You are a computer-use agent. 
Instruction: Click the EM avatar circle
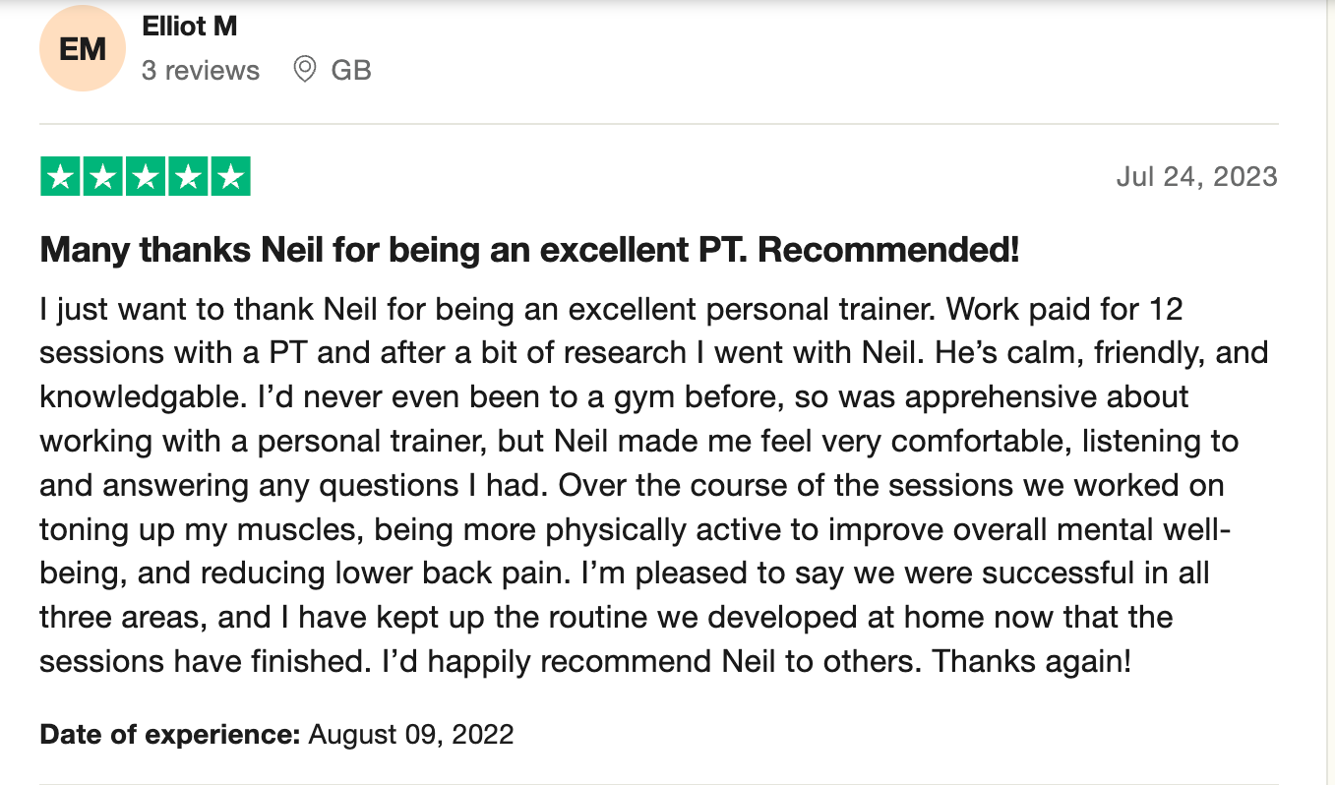click(83, 48)
